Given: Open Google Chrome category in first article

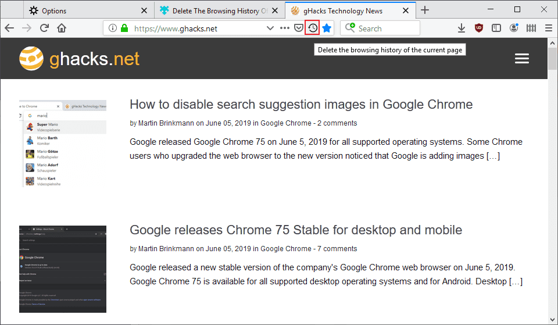Looking at the screenshot, I should 286,123.
